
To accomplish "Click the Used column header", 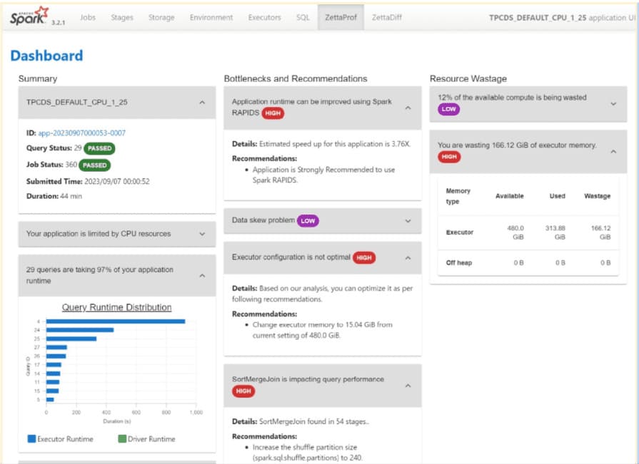I will (557, 196).
